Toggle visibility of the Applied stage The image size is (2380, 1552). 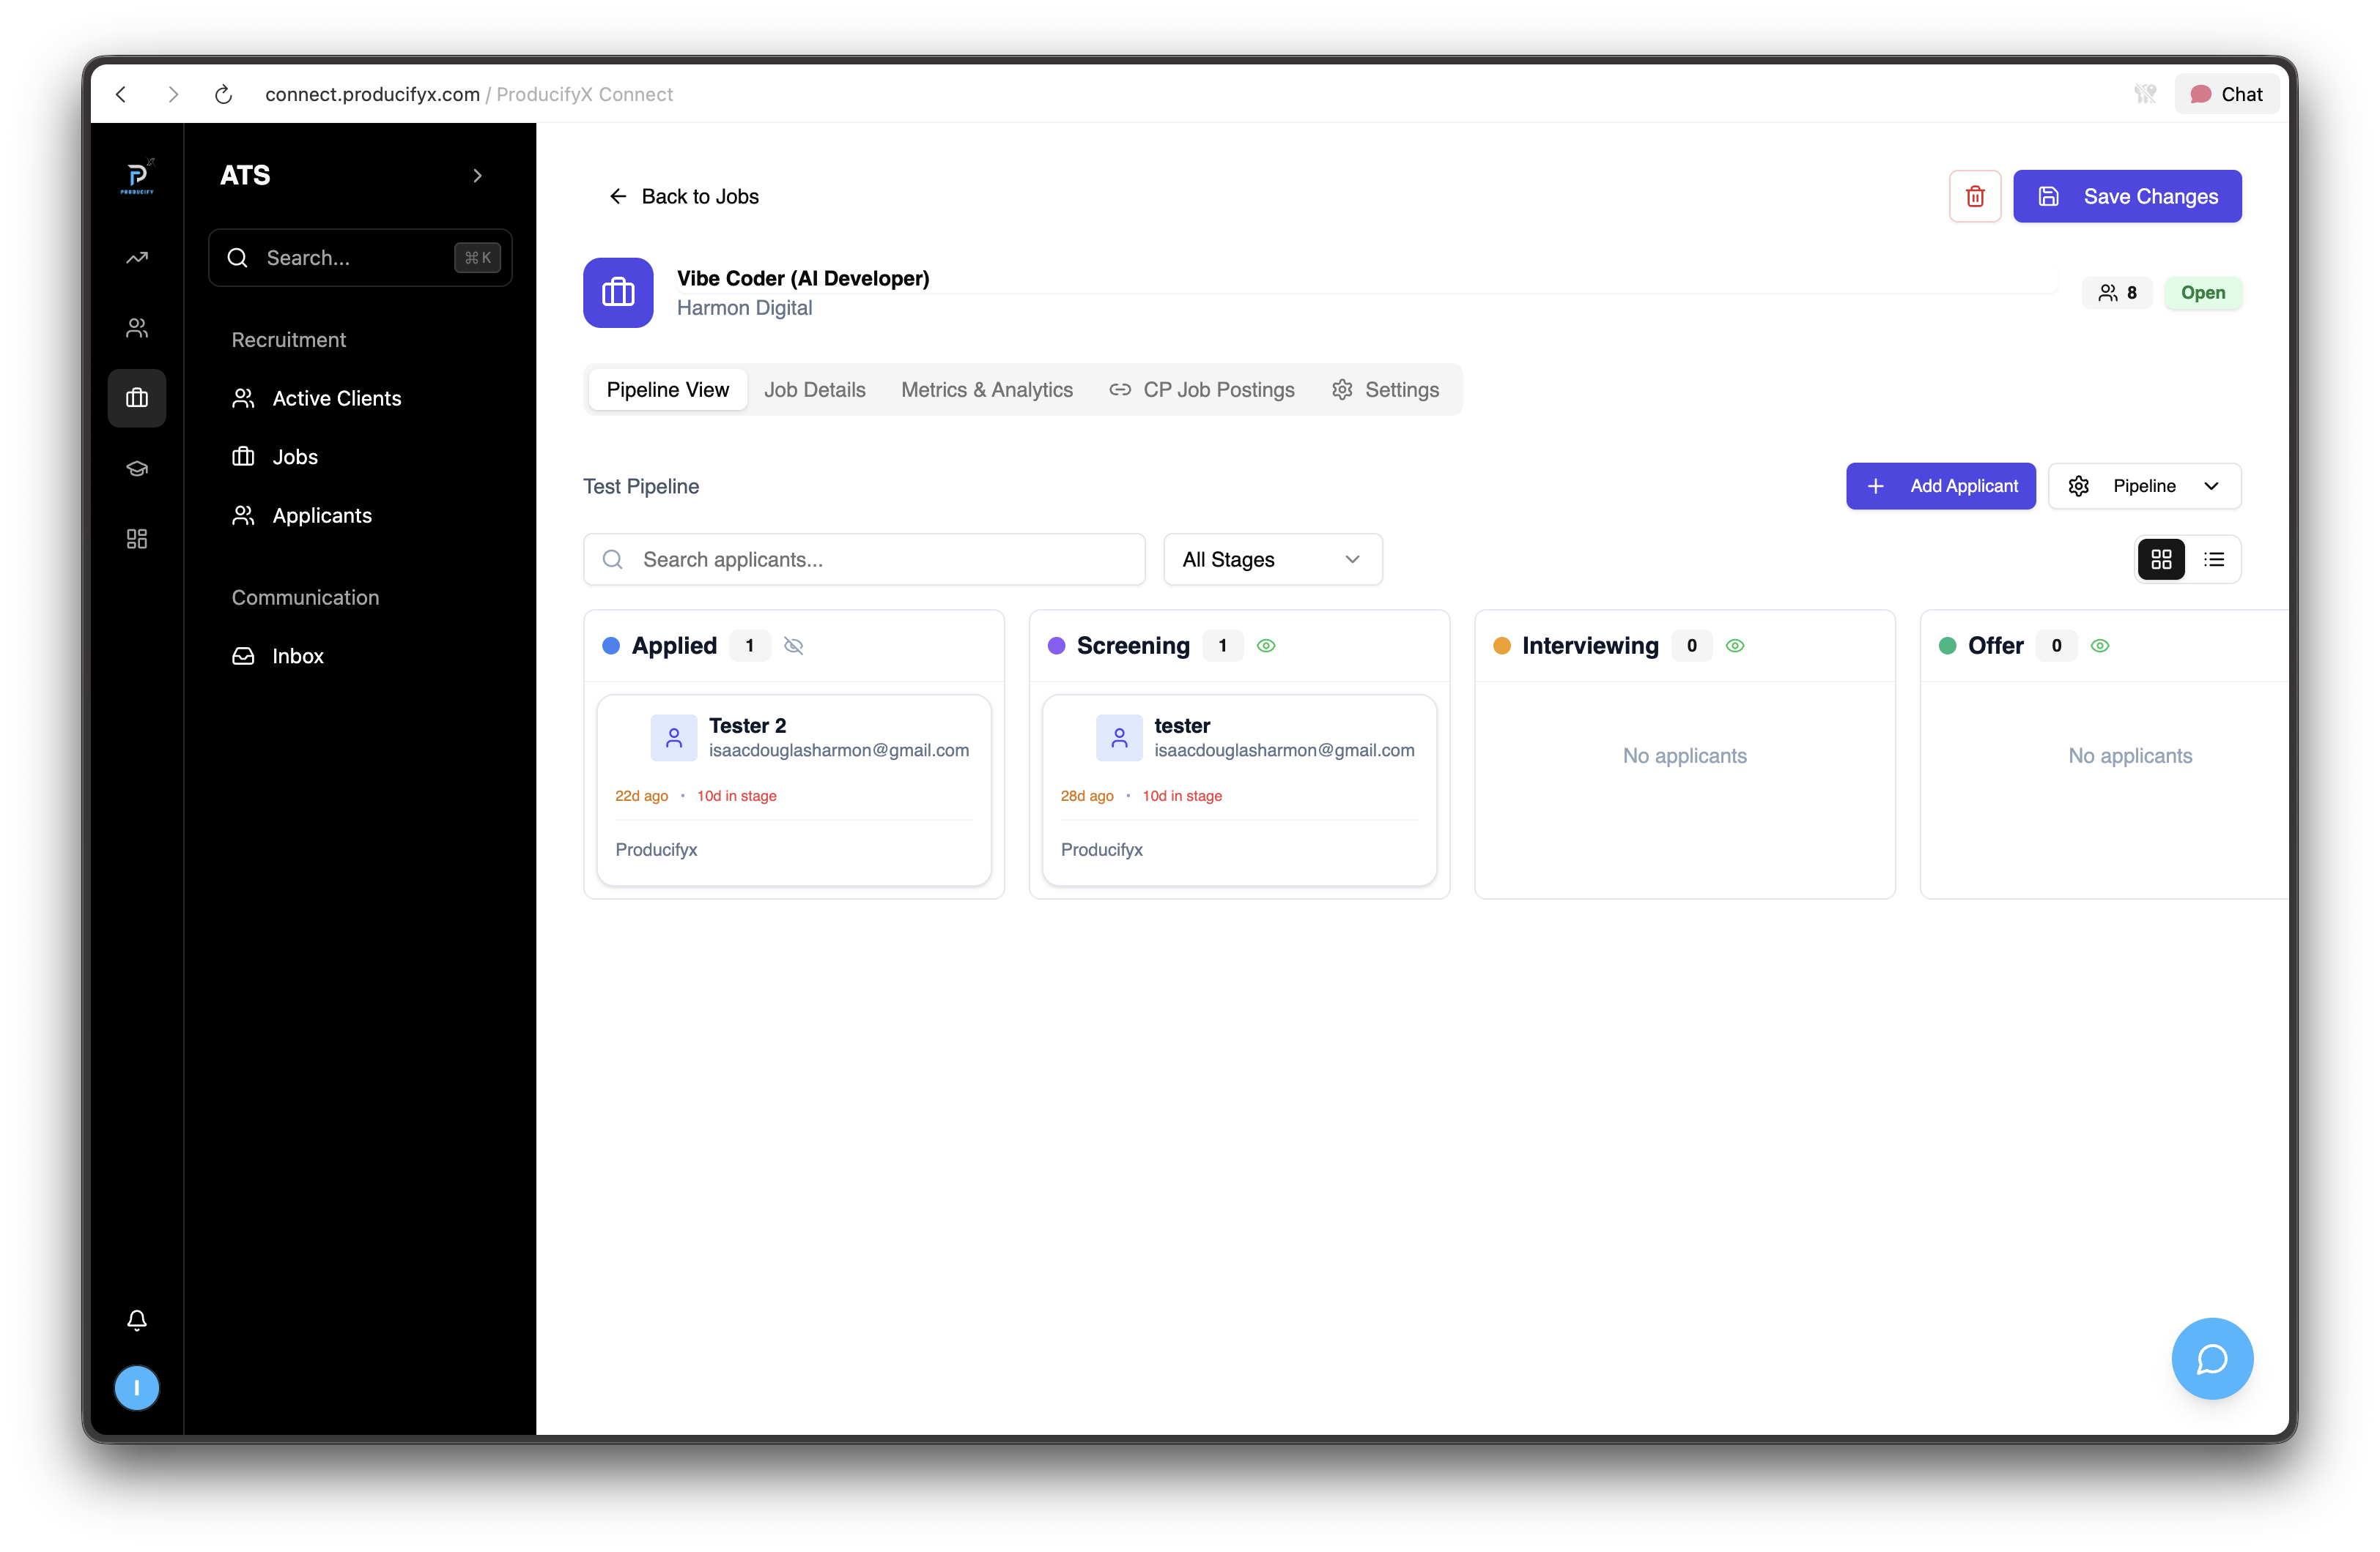793,646
